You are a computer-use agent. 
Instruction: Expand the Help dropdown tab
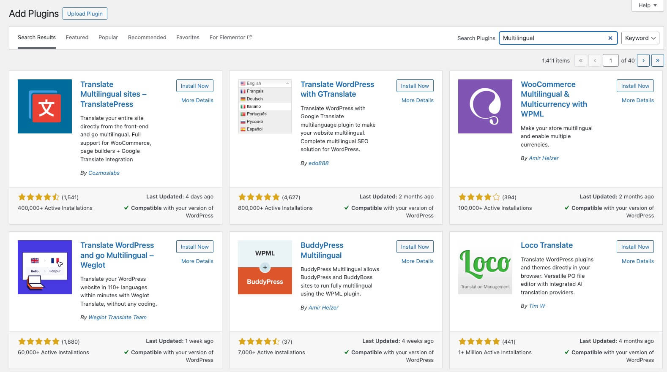pos(648,5)
